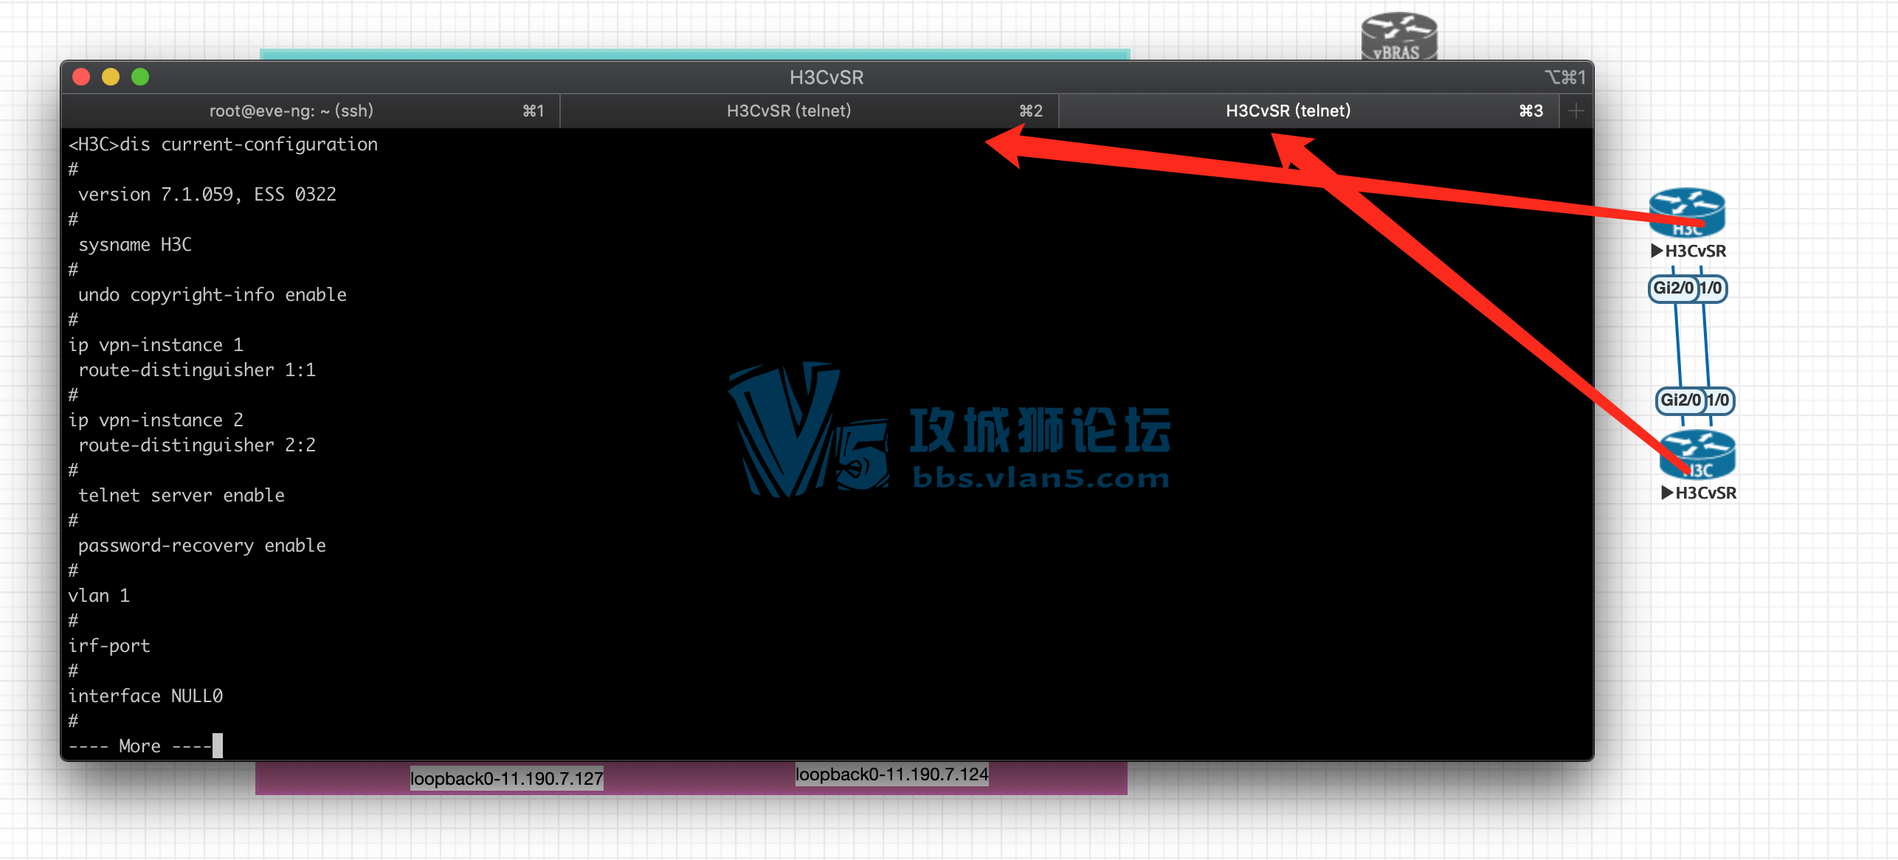1898x860 pixels.
Task: Click the 'ip vpn-instance 2' line
Action: click(x=156, y=420)
